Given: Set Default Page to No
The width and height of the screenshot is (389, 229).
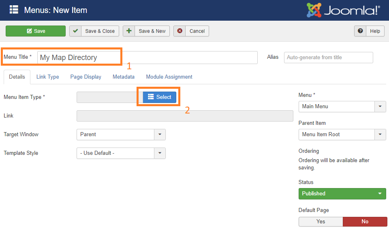Looking at the screenshot, I should coord(365,222).
